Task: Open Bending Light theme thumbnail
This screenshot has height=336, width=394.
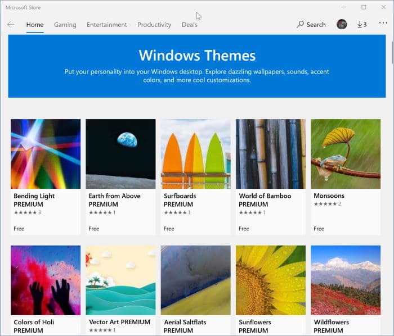Action: 46,154
